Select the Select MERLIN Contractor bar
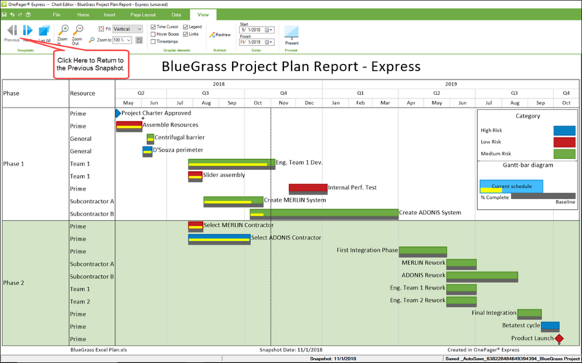582x363 pixels. click(x=196, y=227)
